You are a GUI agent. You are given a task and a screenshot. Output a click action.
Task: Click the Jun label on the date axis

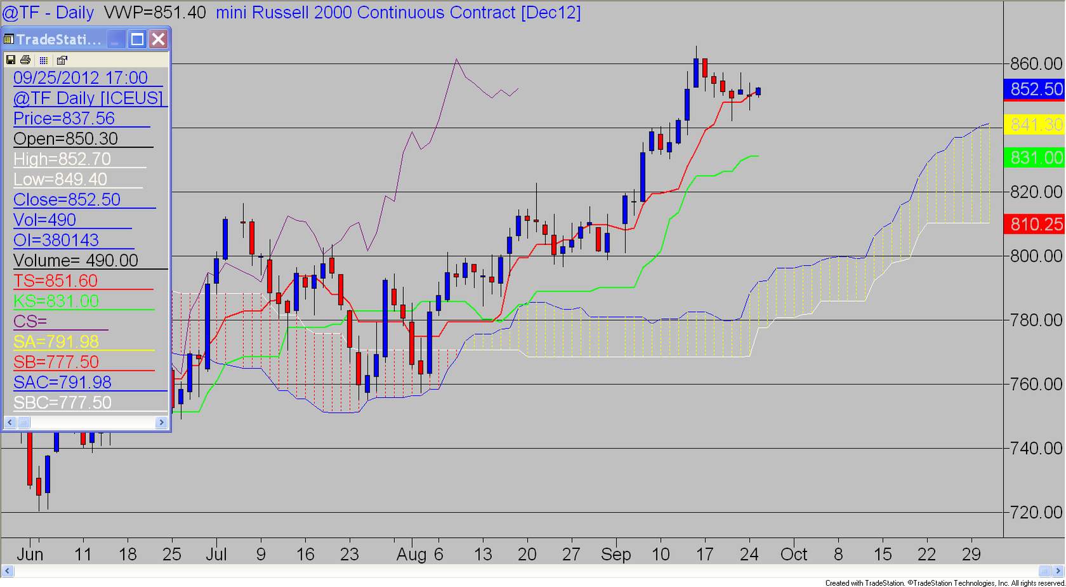pos(30,555)
